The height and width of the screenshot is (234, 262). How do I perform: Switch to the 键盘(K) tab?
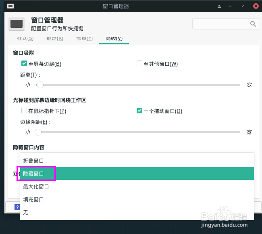pyautogui.click(x=55, y=39)
